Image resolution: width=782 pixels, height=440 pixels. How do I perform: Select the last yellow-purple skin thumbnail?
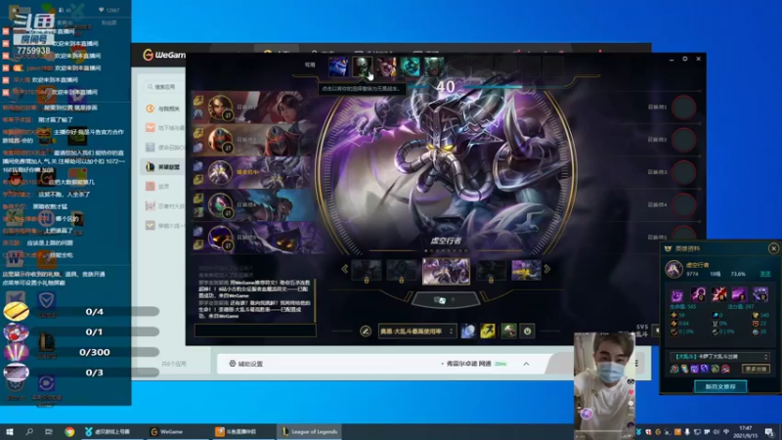(526, 270)
